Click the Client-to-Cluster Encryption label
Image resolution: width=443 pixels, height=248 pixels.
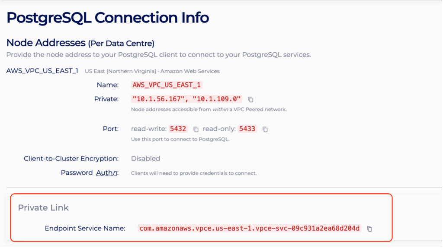(x=71, y=159)
